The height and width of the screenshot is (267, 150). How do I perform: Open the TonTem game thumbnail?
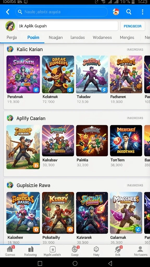tap(126, 141)
